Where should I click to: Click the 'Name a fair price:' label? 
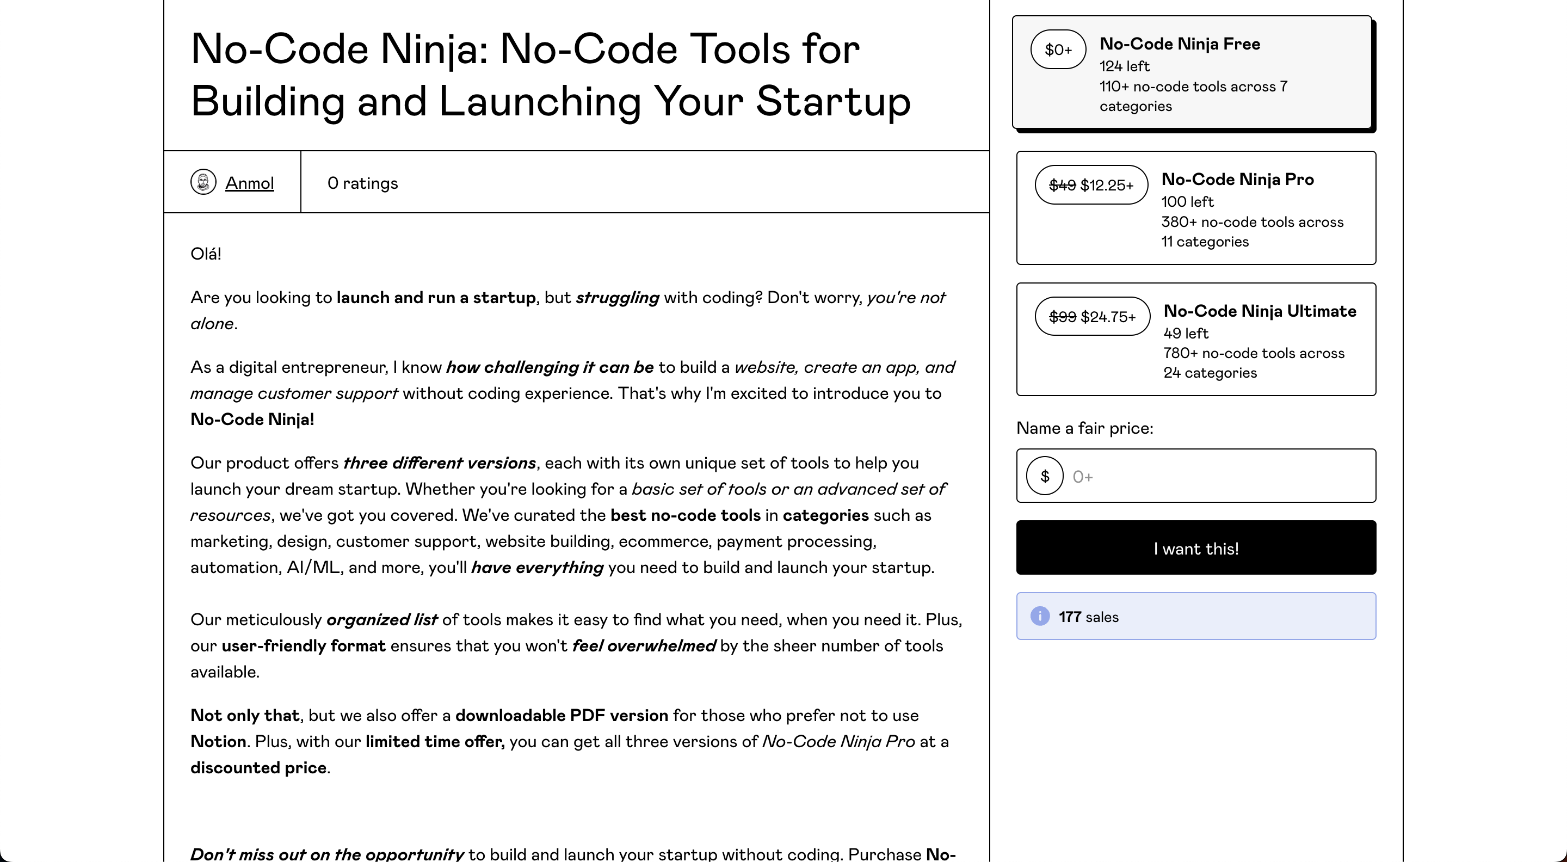click(x=1084, y=428)
